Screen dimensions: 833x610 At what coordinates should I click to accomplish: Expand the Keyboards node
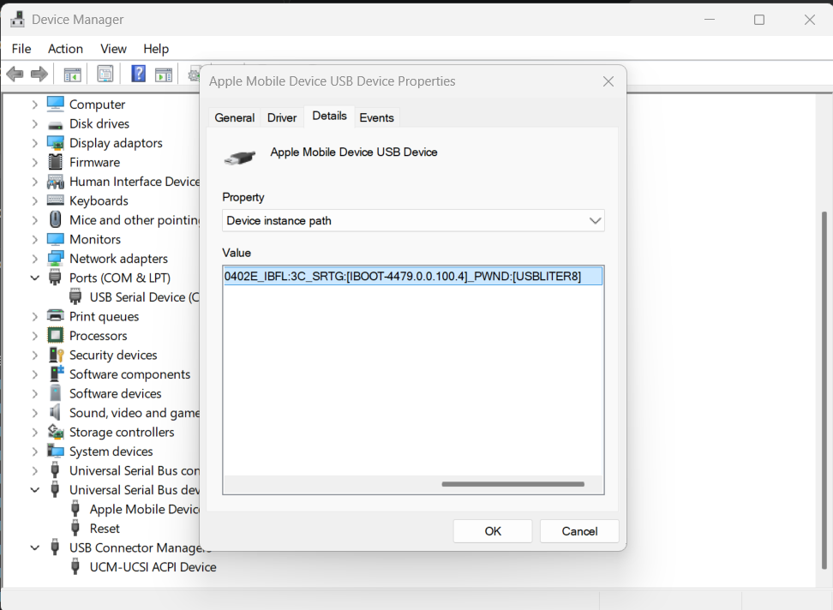35,201
